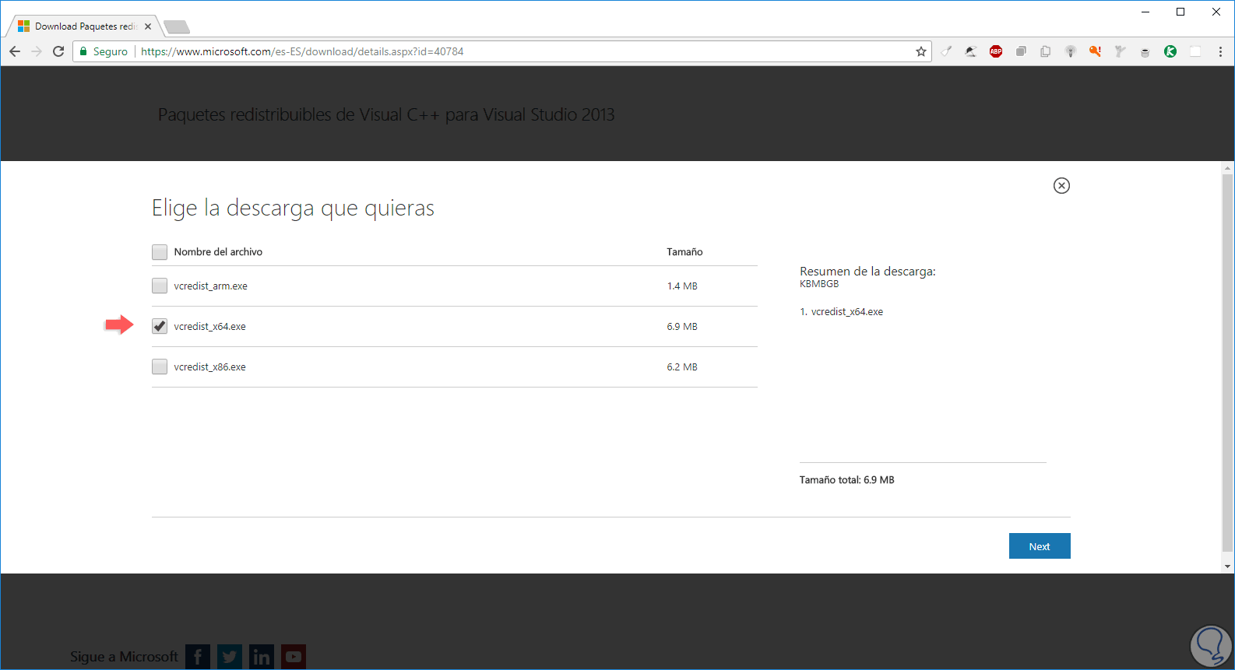Click the copy pages extension icon
Viewport: 1235px width, 670px height.
click(x=1046, y=51)
